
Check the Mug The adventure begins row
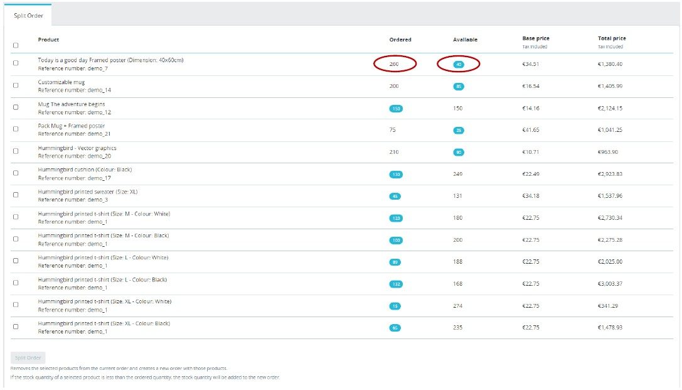16,107
